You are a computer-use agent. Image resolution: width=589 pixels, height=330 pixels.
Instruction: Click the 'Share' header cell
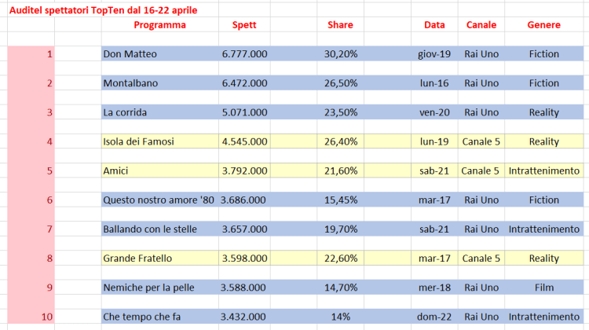[x=340, y=25]
